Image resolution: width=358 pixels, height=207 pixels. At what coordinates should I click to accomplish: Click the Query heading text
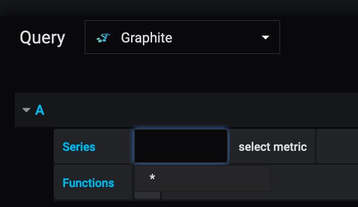pyautogui.click(x=43, y=38)
